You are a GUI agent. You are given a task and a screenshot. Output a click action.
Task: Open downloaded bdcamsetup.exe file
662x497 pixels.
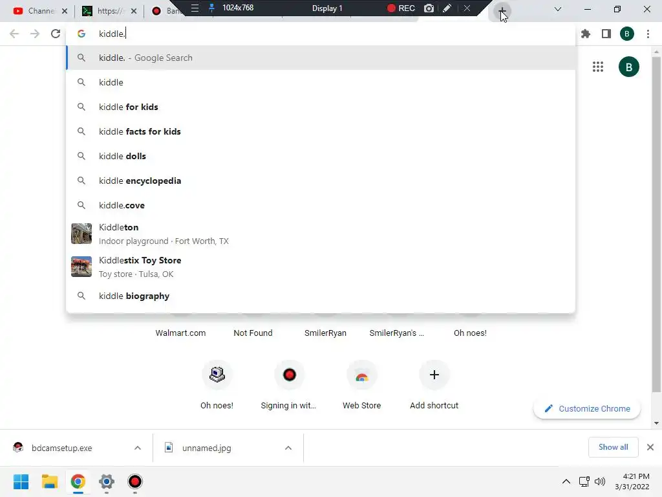tap(61, 448)
